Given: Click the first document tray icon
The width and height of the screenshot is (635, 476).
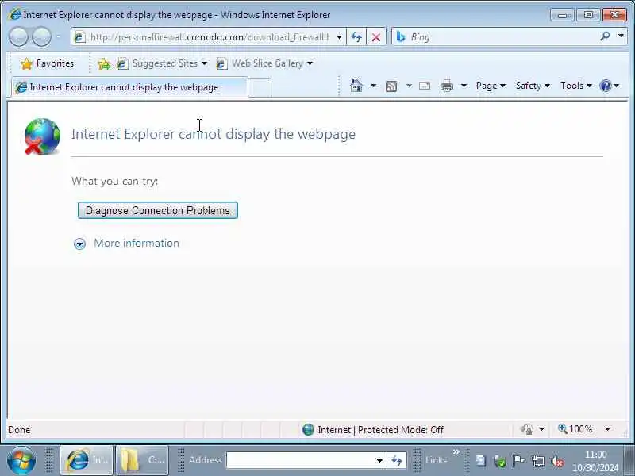Looking at the screenshot, I should (481, 461).
